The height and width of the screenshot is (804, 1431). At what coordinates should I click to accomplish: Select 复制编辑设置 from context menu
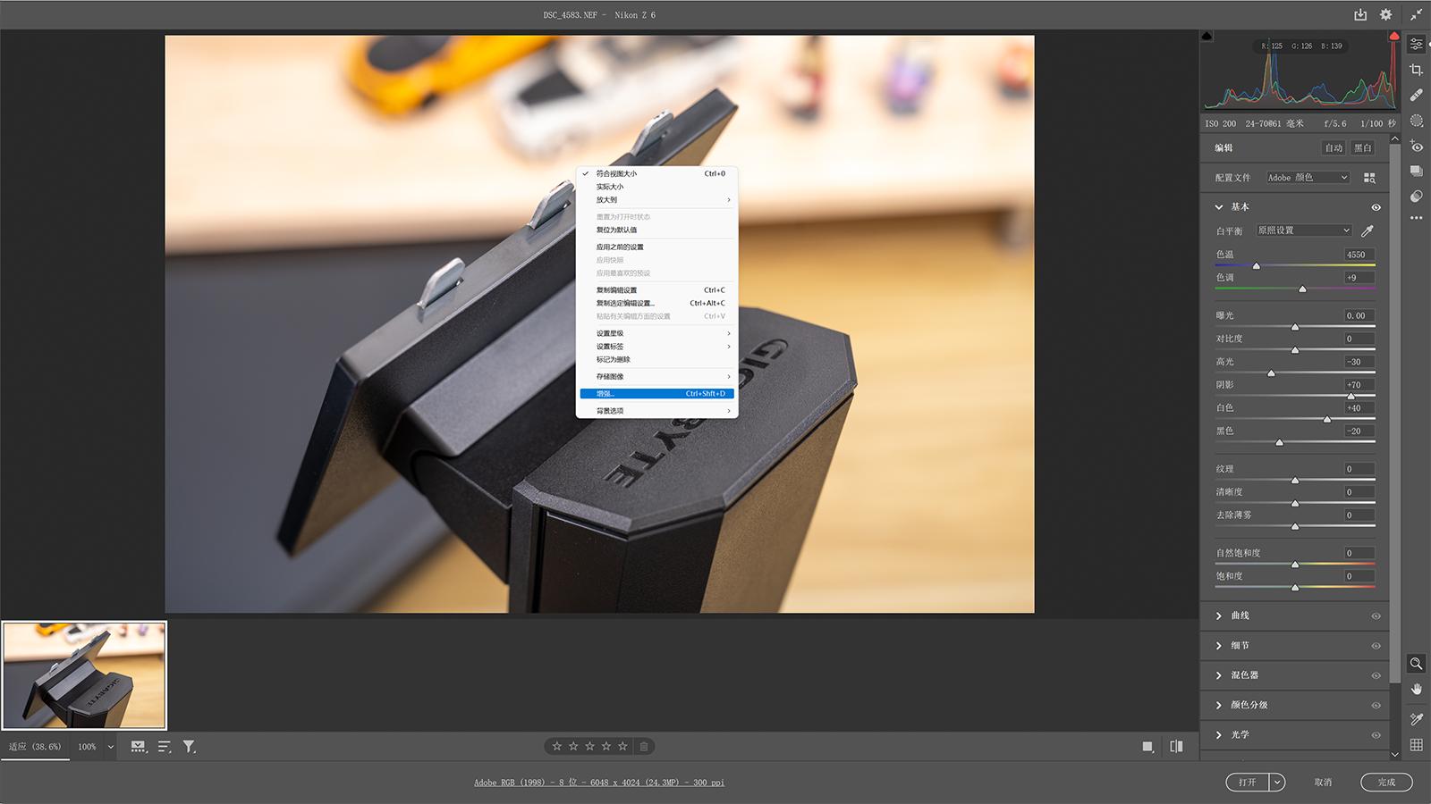coord(617,290)
